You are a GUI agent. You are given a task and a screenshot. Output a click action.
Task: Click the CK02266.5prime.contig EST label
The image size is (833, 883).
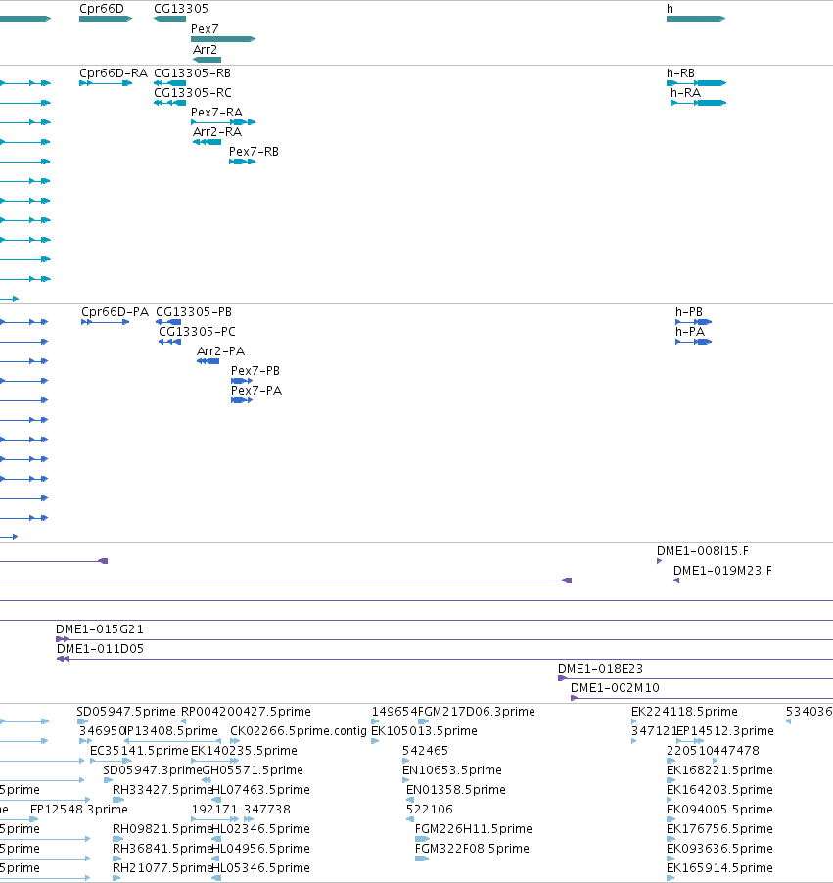[x=299, y=731]
